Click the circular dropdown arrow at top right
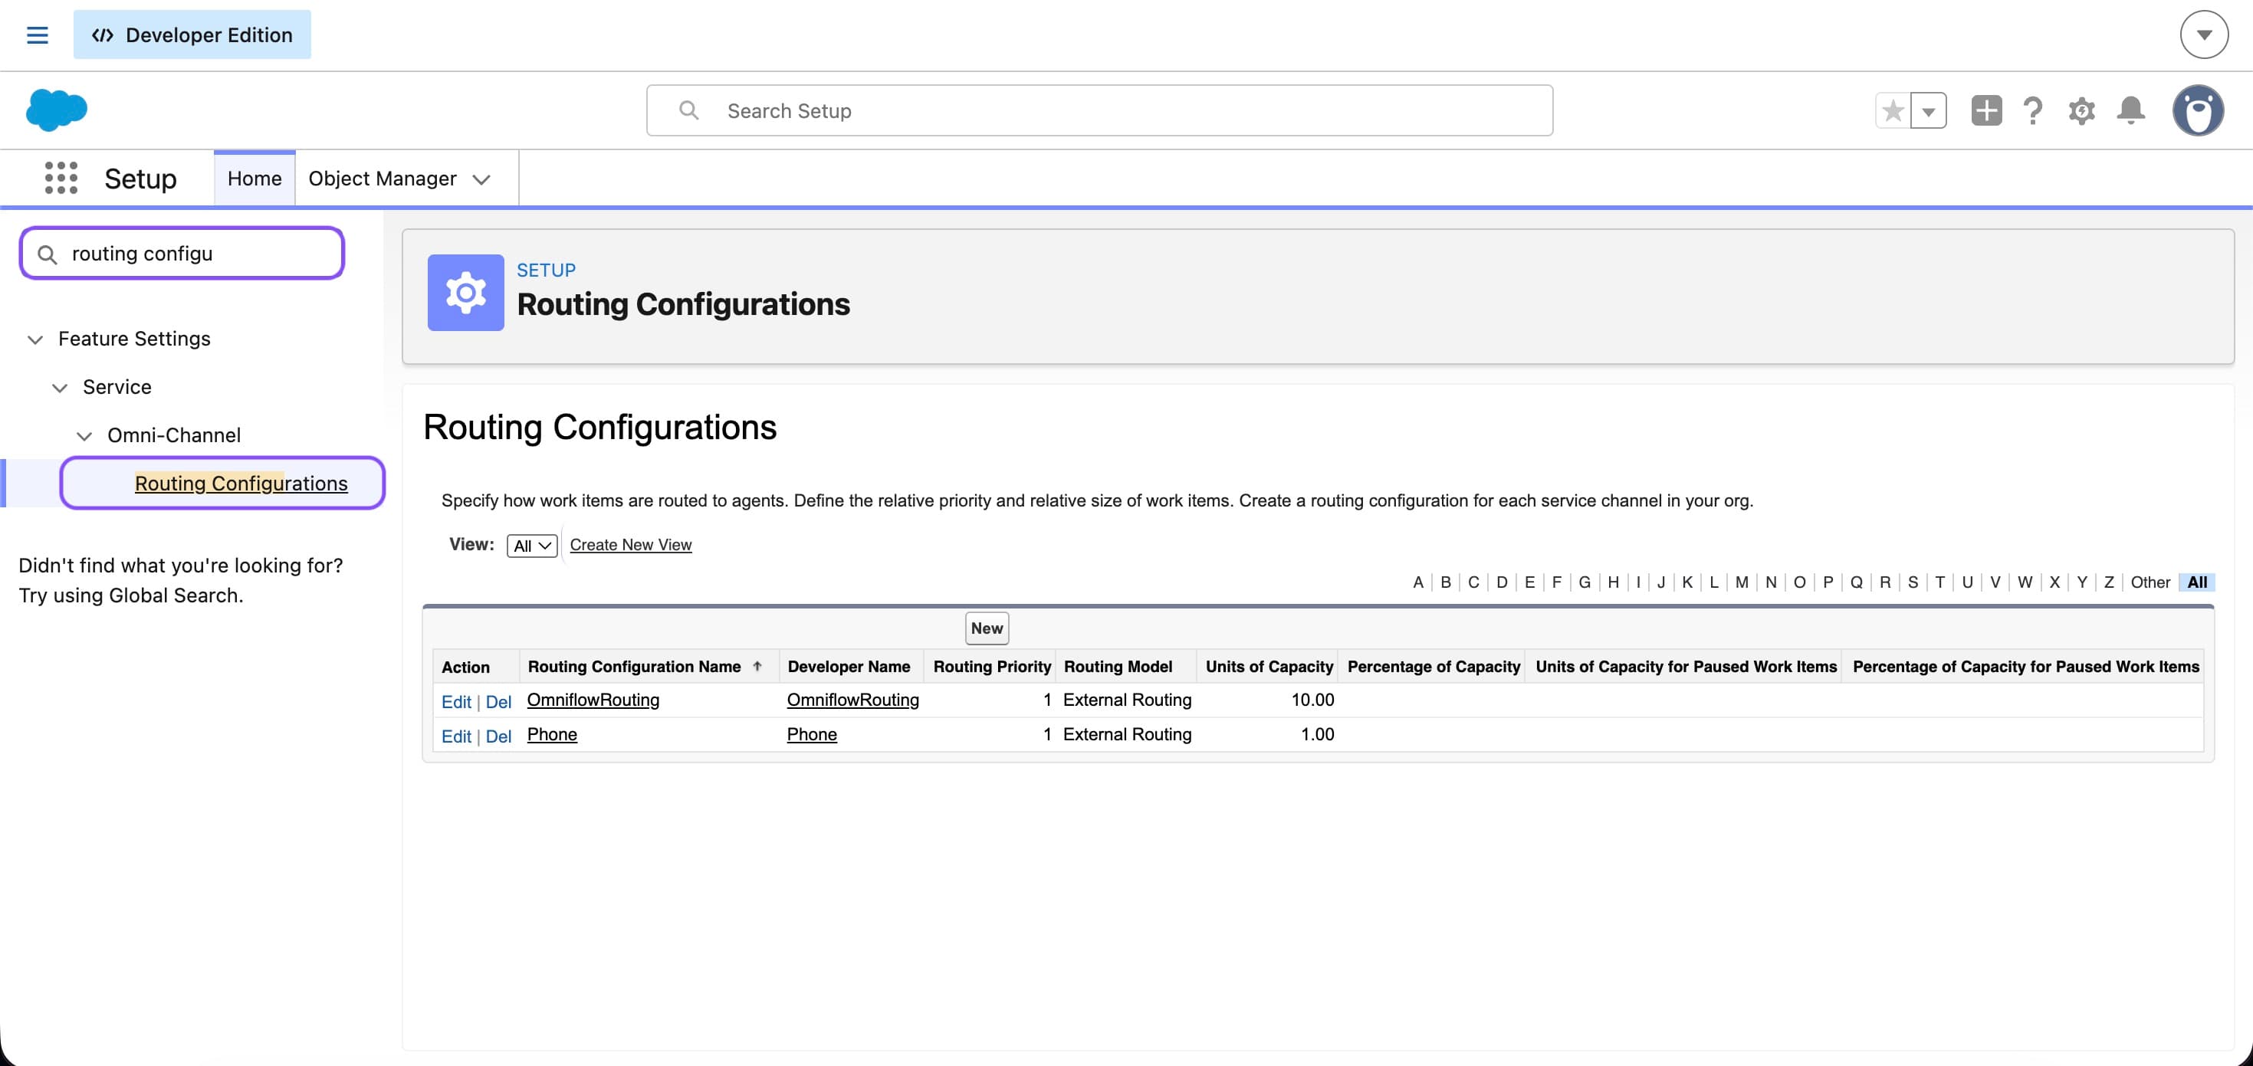This screenshot has height=1066, width=2253. pos(2204,35)
